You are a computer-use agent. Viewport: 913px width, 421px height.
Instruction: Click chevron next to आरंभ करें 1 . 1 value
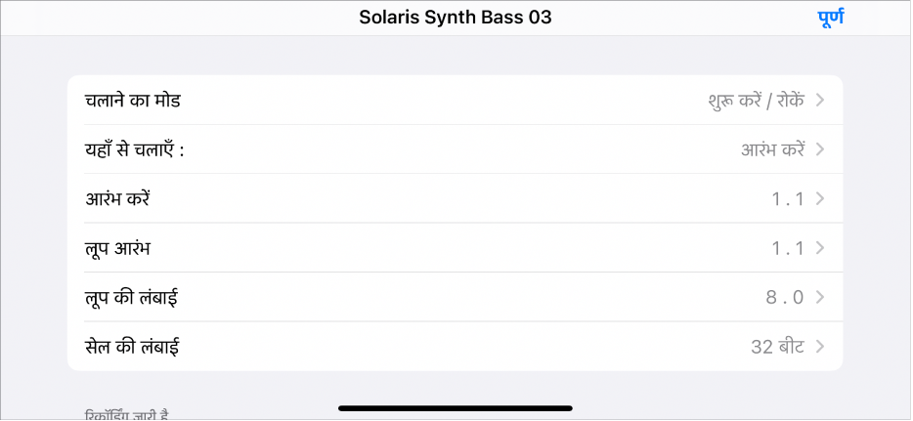click(819, 198)
